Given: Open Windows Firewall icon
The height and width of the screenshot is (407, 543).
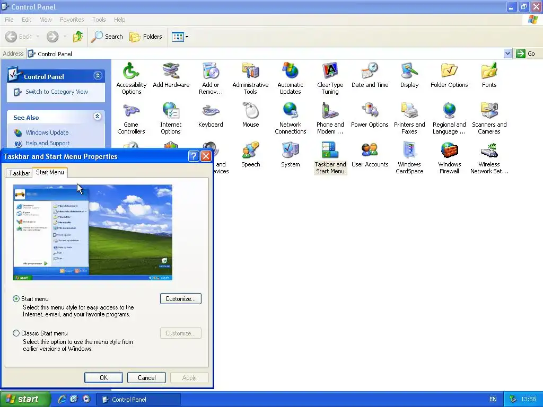Looking at the screenshot, I should tap(449, 158).
